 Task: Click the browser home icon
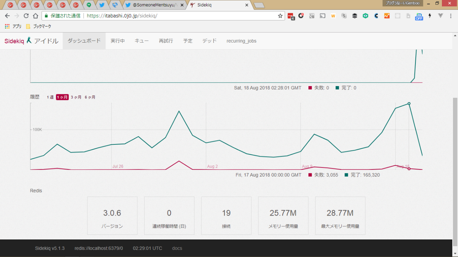click(x=35, y=16)
